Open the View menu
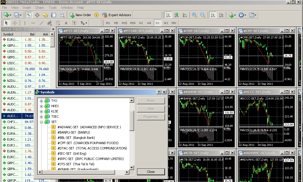303x182 pixels. click(x=15, y=8)
